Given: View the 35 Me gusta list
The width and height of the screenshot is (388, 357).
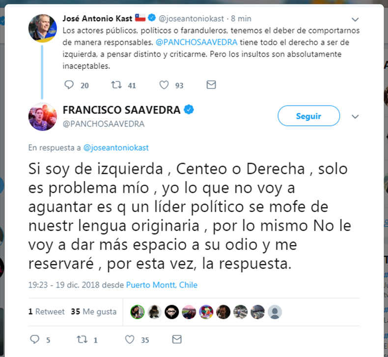Looking at the screenshot, I should pyautogui.click(x=93, y=311).
